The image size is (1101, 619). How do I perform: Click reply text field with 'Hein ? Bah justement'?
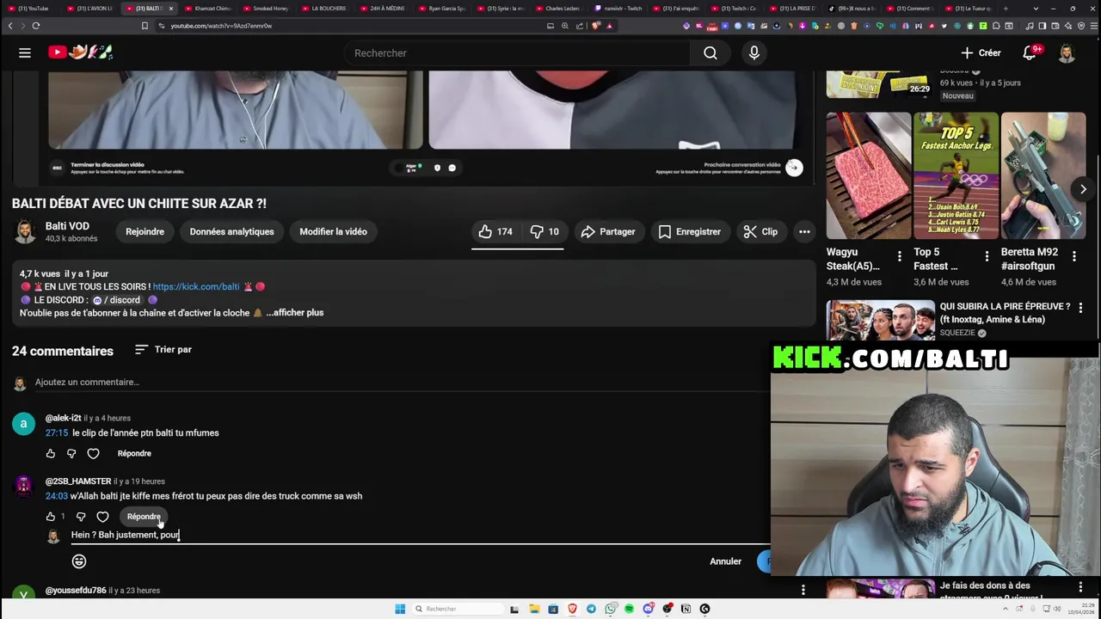(x=420, y=535)
